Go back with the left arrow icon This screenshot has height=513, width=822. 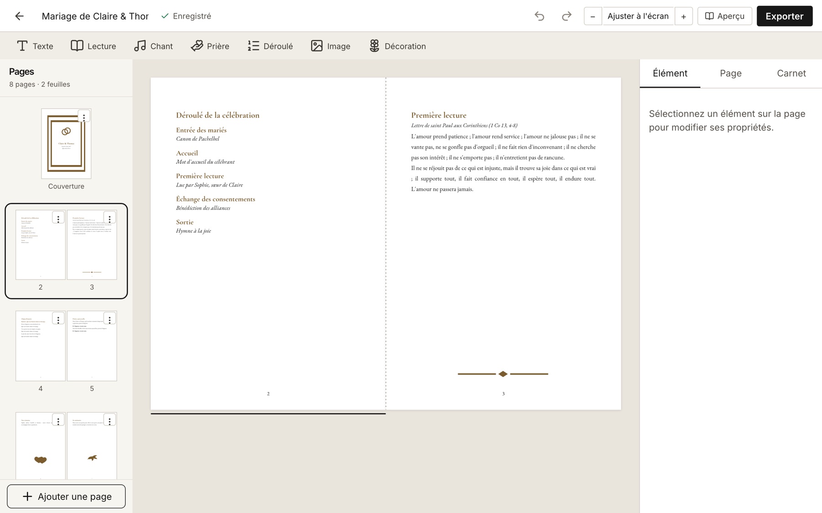19,16
